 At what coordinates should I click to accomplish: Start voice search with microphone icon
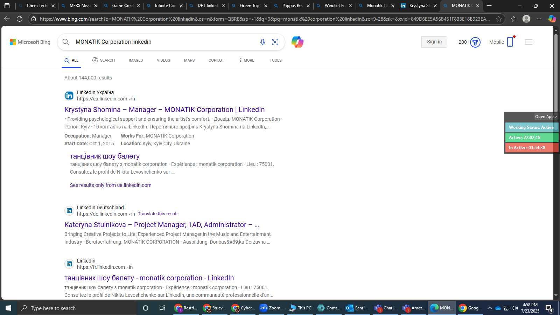coord(262,42)
